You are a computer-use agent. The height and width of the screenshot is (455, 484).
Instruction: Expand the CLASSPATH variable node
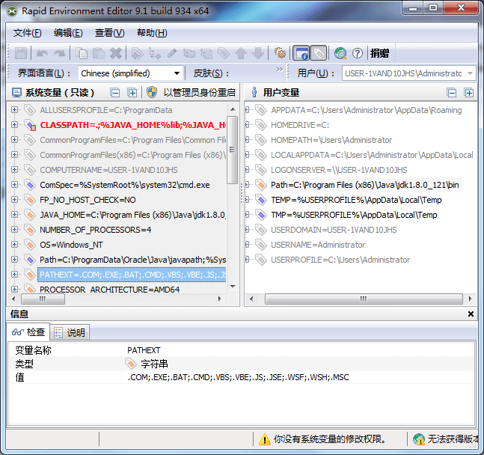coord(14,124)
